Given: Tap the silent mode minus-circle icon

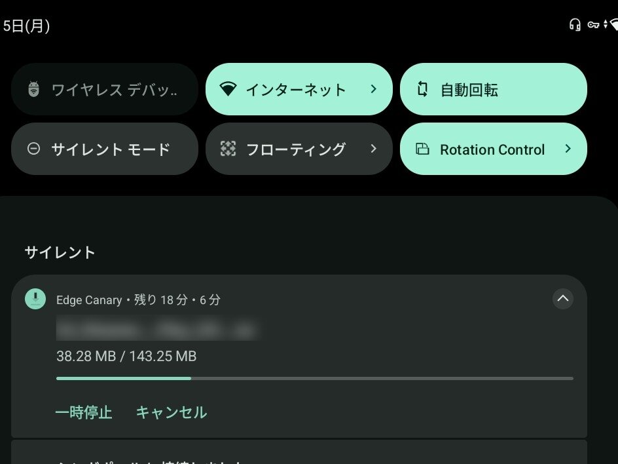Looking at the screenshot, I should click(34, 149).
